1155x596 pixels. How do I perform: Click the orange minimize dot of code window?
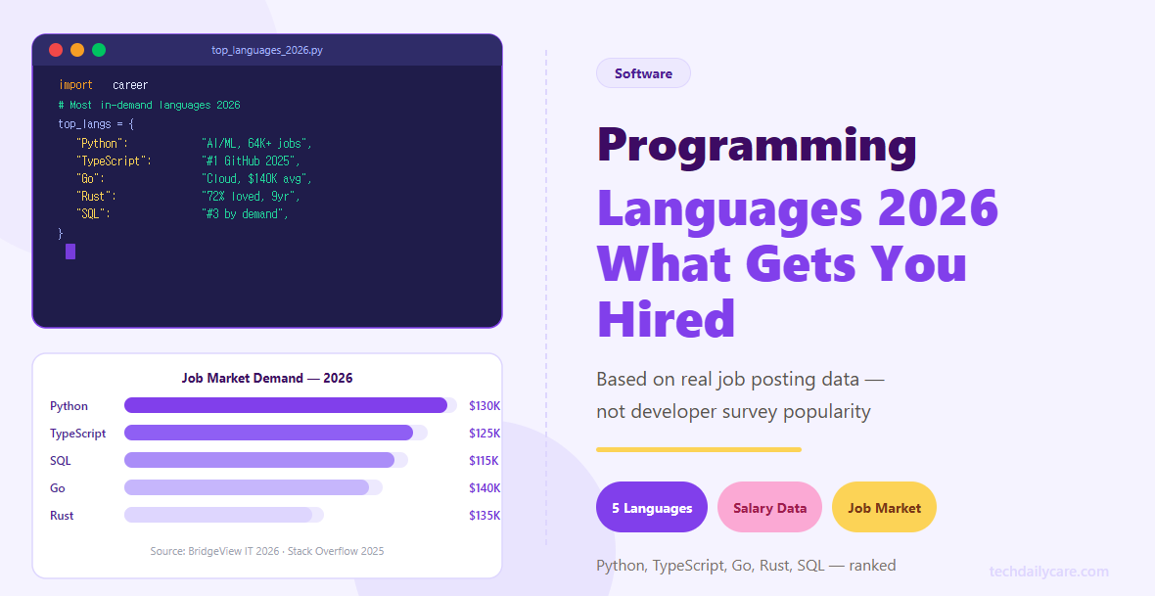tap(77, 50)
